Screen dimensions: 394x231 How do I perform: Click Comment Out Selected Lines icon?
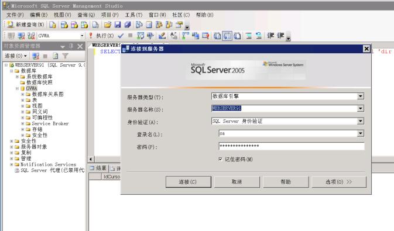point(249,36)
